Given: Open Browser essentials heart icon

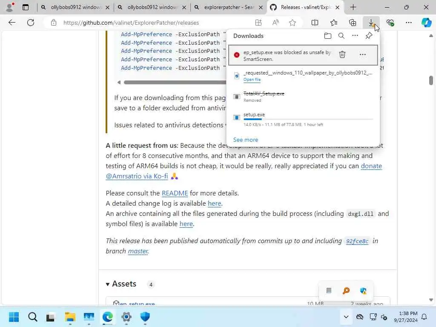Looking at the screenshot, I should [x=390, y=23].
